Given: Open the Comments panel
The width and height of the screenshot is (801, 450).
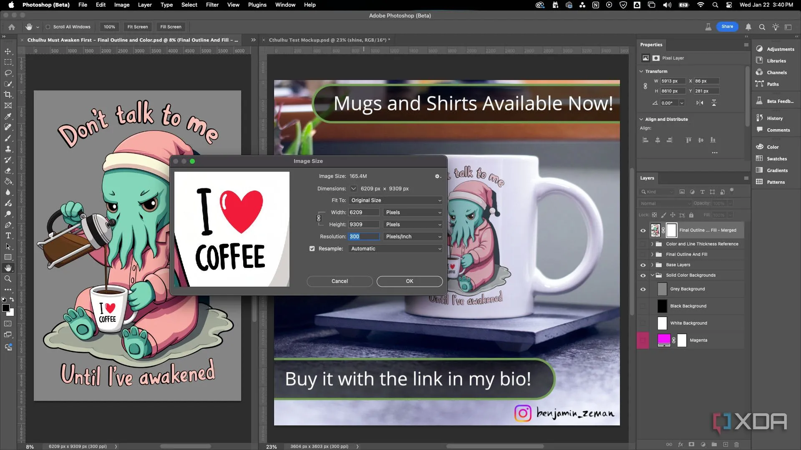Looking at the screenshot, I should coord(773,130).
